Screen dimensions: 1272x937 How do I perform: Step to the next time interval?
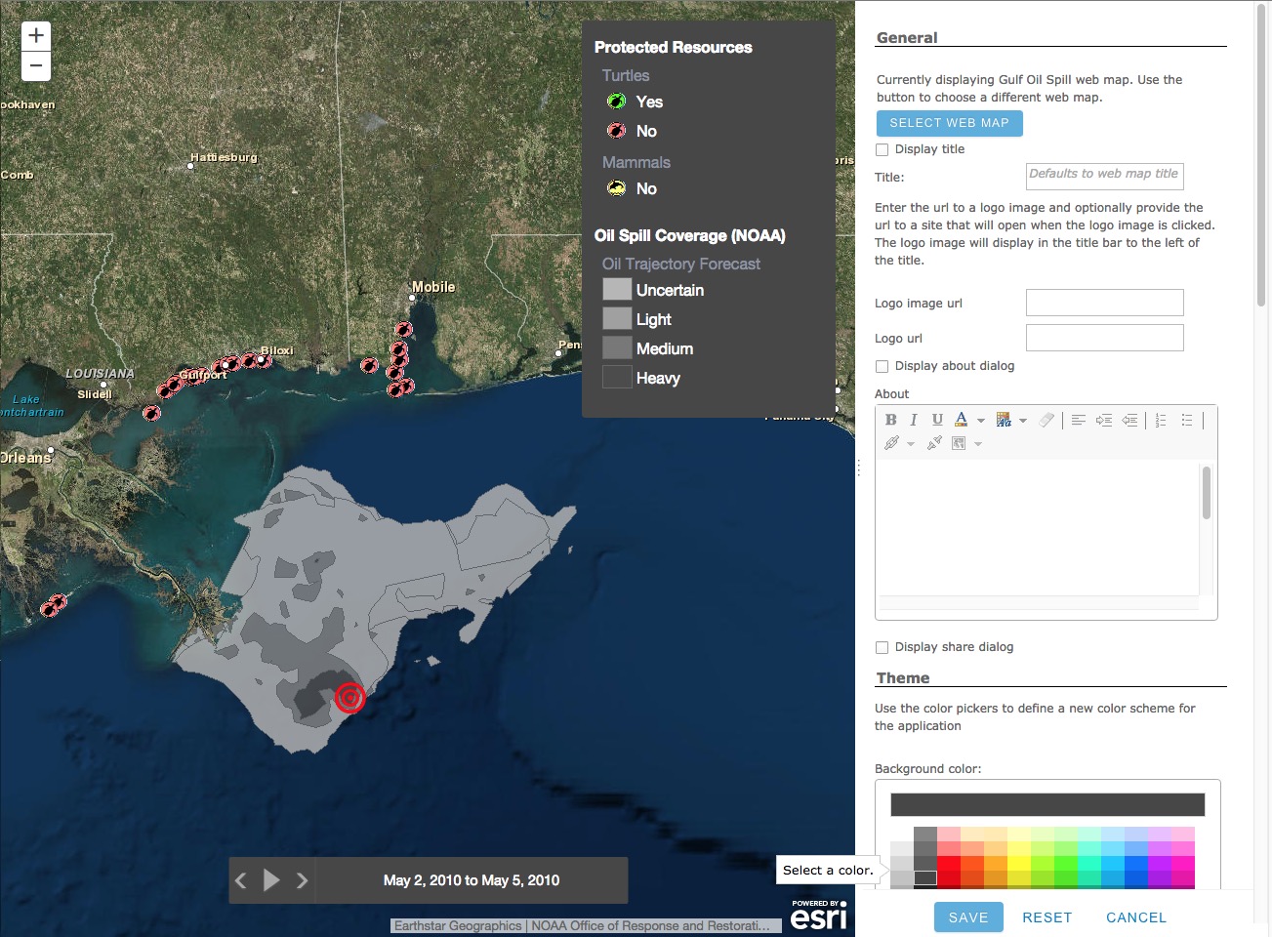(x=303, y=880)
